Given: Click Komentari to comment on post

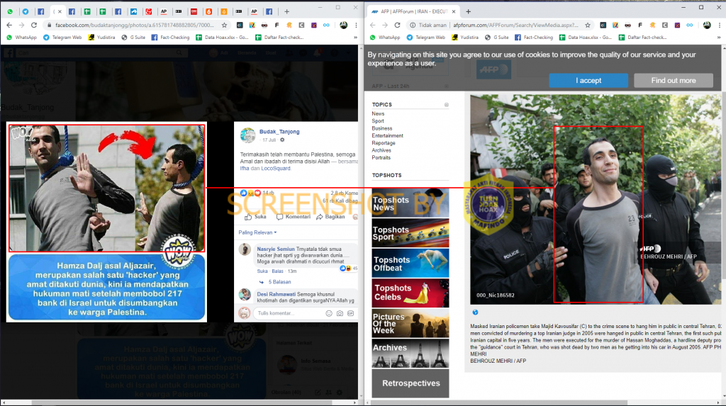Looking at the screenshot, I should tap(293, 217).
